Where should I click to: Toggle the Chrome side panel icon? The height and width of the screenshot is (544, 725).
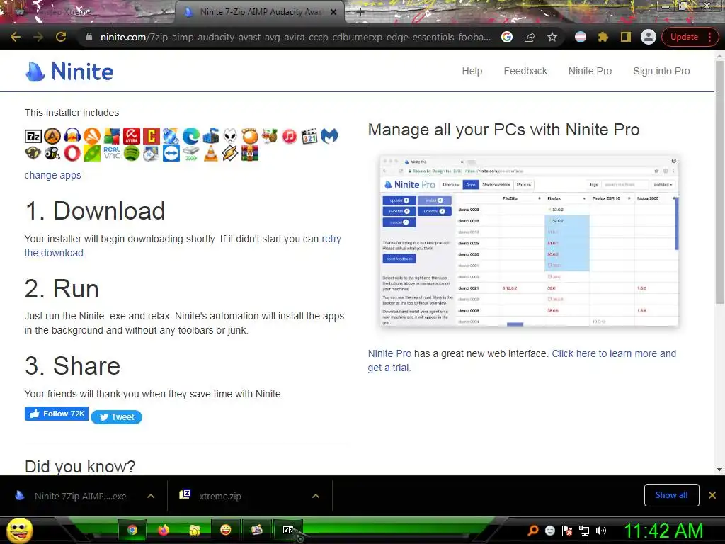pos(626,37)
